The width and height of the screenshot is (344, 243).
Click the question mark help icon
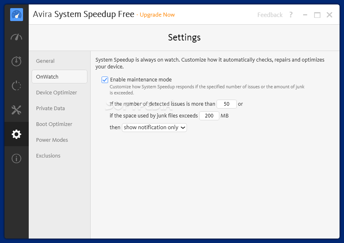(291, 15)
